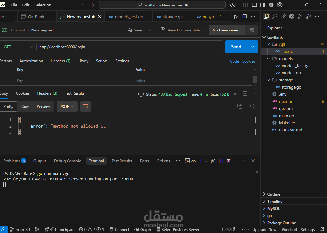Click the Run play icon

click(x=236, y=17)
